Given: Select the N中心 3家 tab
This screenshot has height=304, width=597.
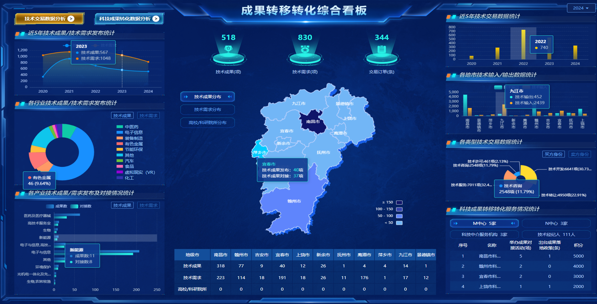Looking at the screenshot, I should click(x=556, y=223).
